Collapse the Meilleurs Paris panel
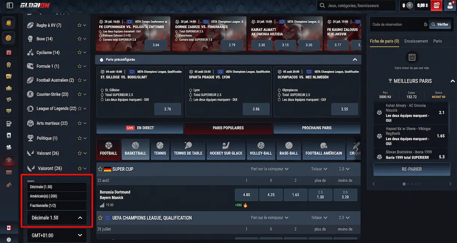The height and width of the screenshot is (243, 457). 453,81
